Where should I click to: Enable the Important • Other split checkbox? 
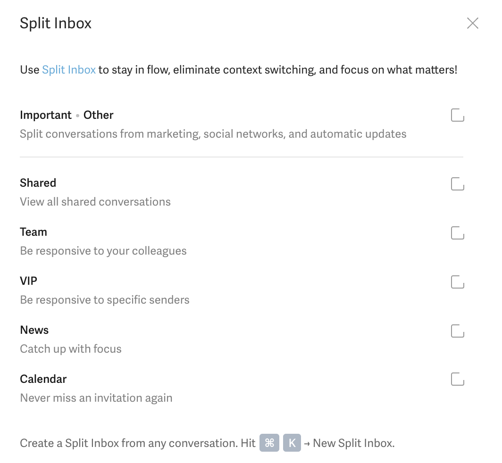click(457, 115)
